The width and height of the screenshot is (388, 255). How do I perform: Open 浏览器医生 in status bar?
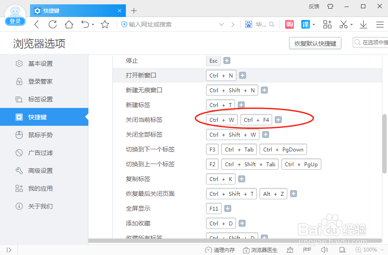pyautogui.click(x=260, y=250)
